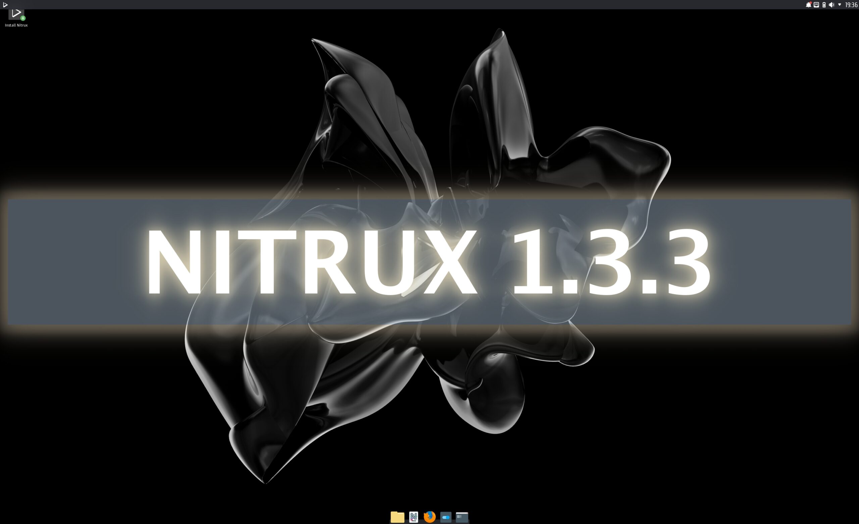859x524 pixels.
Task: Launch the Nota text editor from the dock
Action: [413, 517]
